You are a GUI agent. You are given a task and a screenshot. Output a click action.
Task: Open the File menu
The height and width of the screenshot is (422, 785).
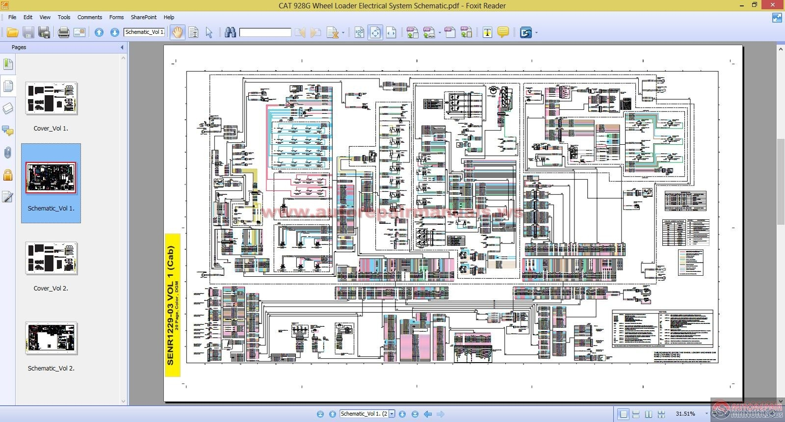click(12, 17)
